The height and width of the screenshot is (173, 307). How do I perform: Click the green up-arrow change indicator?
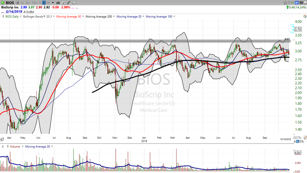click(287, 7)
